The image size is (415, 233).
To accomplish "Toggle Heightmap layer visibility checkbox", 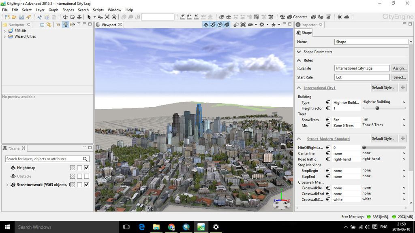I will coord(87,168).
